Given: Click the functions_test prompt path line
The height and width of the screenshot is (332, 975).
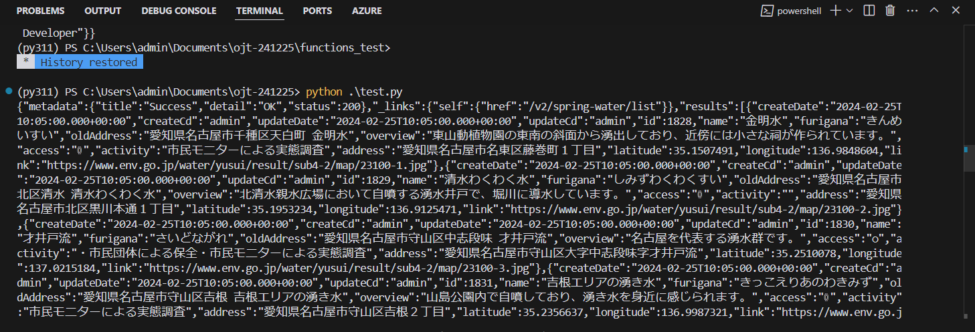Looking at the screenshot, I should (204, 47).
